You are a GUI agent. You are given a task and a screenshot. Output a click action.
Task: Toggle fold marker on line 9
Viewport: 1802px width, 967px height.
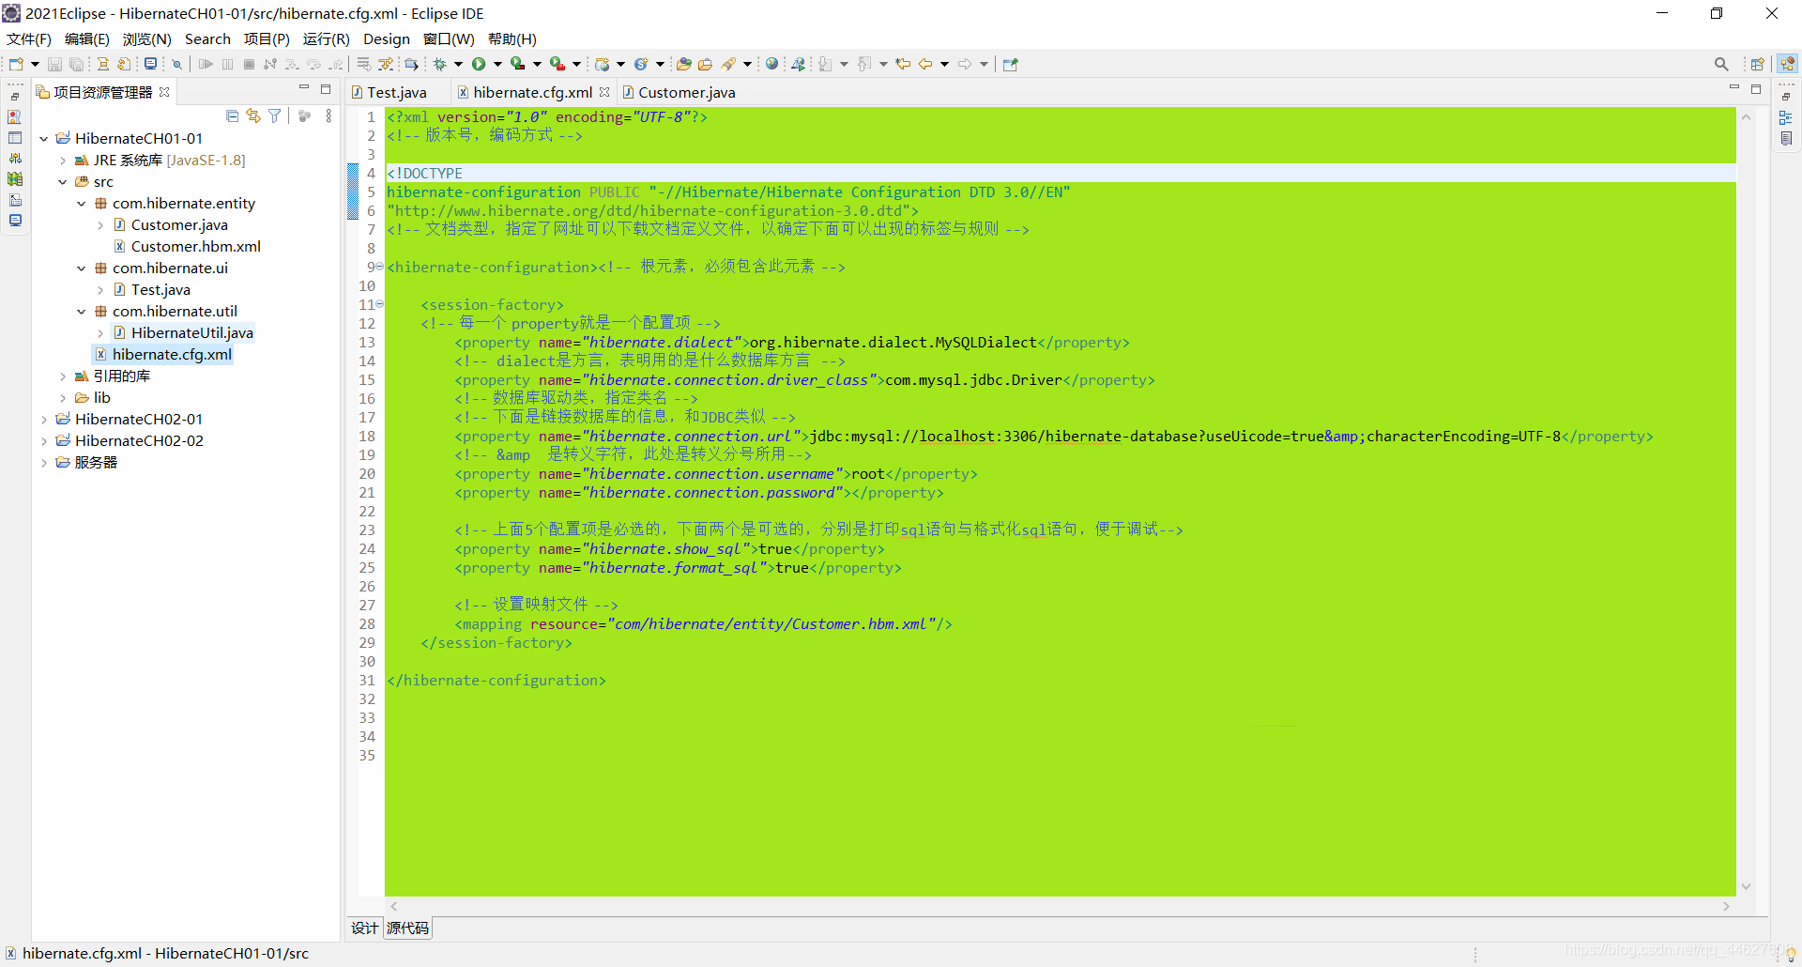click(x=379, y=267)
